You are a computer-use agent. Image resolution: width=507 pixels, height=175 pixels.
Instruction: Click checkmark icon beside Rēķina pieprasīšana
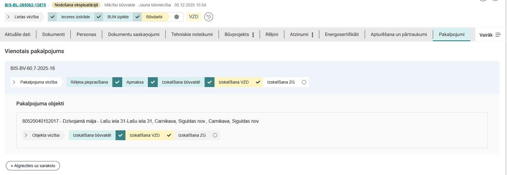117,82
